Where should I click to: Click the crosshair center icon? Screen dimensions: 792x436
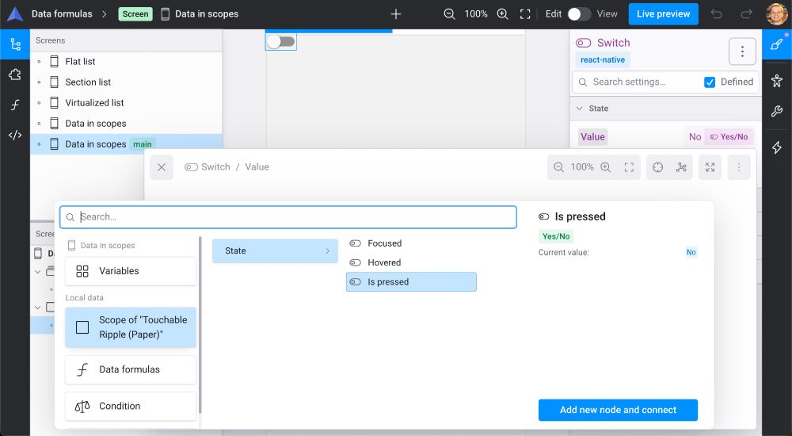click(657, 167)
